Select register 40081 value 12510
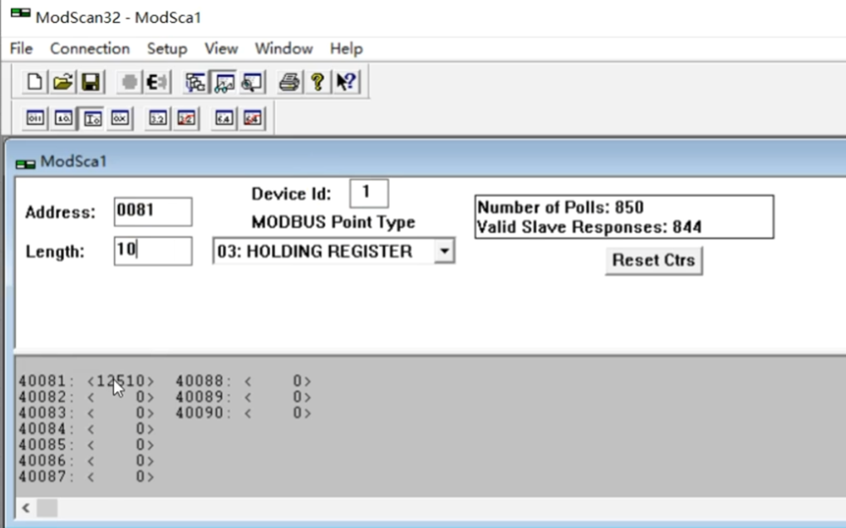This screenshot has width=846, height=528. click(120, 381)
